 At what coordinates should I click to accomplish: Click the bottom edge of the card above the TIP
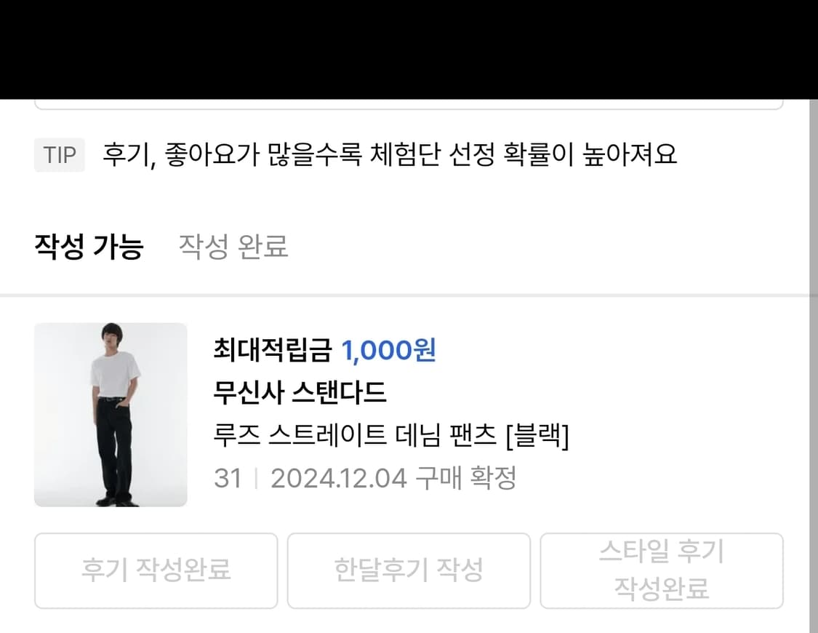click(x=409, y=106)
